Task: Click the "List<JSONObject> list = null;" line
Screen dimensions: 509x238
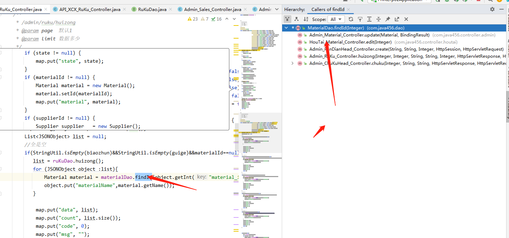Action: 65,136
